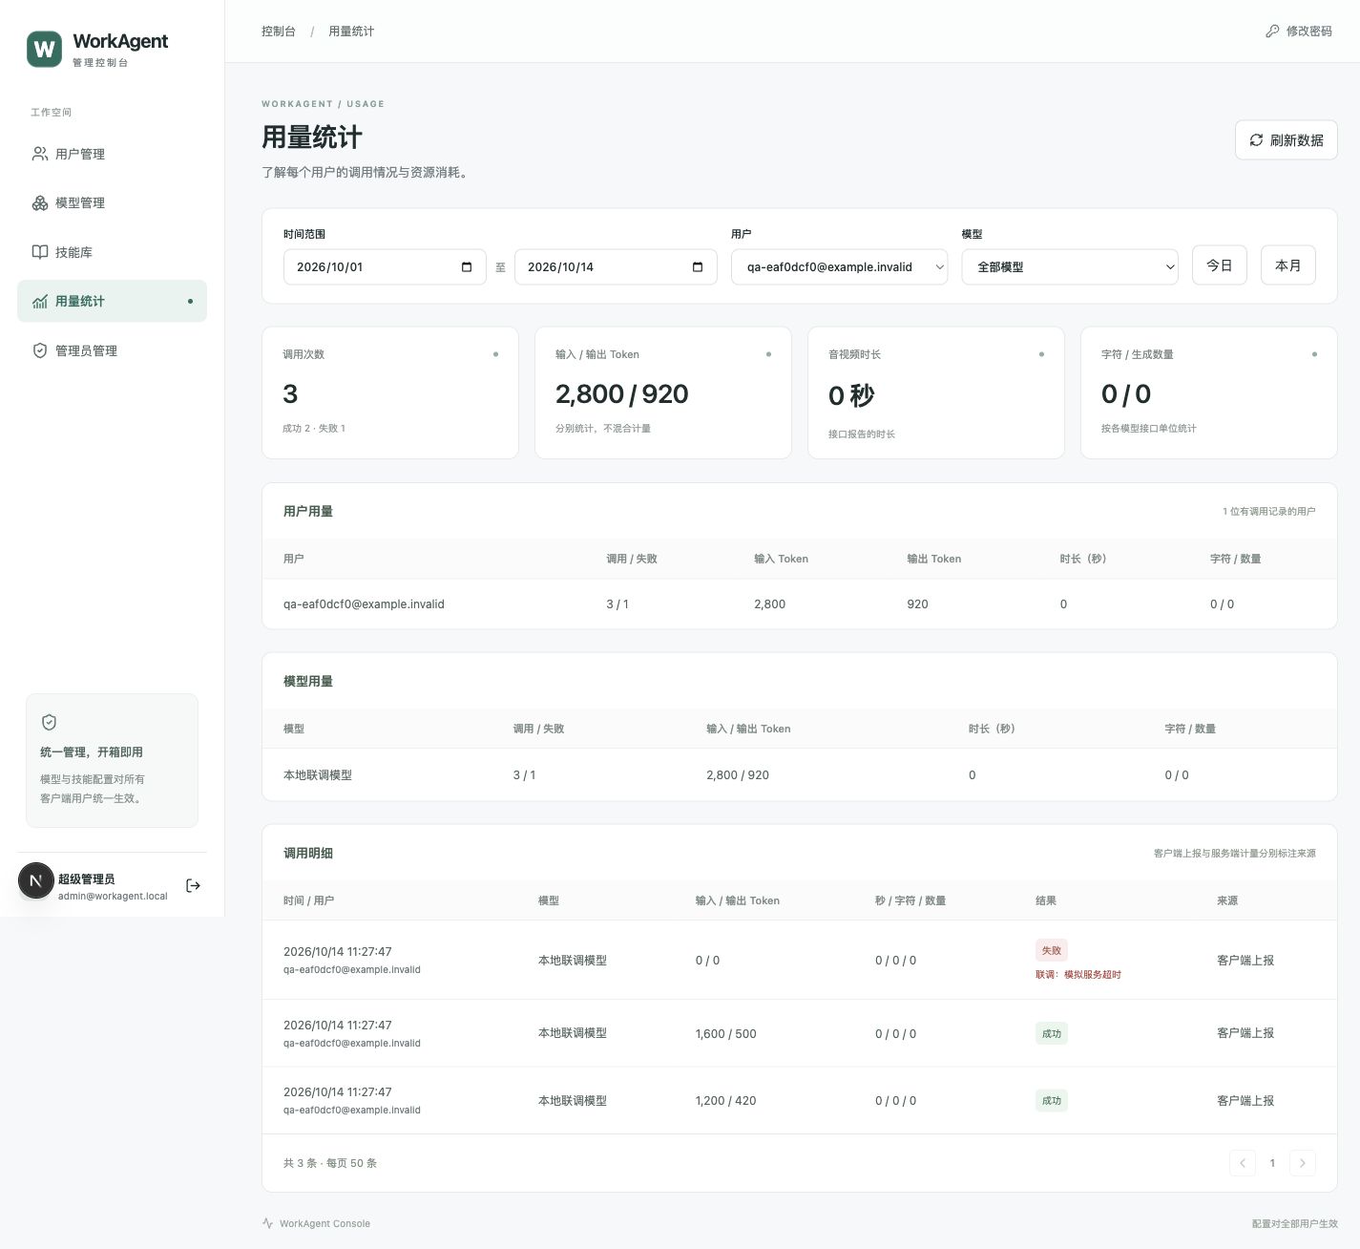Click the 本月 quick range button
Screen dimensions: 1360x1249
(x=1287, y=265)
